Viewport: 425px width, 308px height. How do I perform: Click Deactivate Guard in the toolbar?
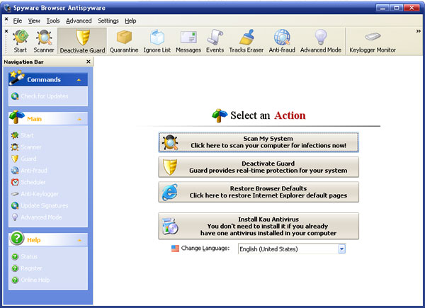pos(82,42)
